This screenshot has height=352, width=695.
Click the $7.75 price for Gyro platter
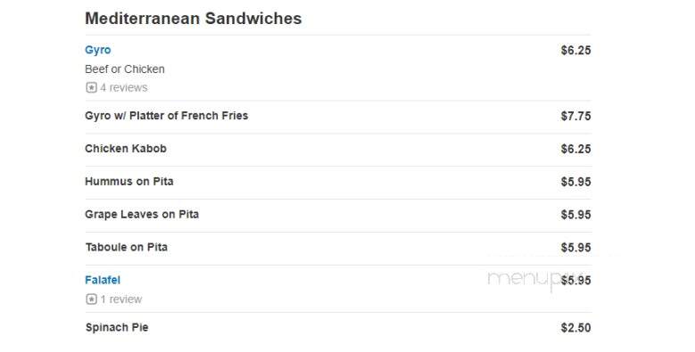pos(575,116)
